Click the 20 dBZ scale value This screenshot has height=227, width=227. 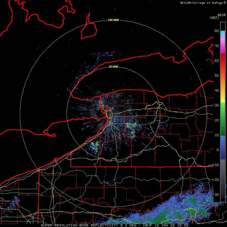[217, 120]
